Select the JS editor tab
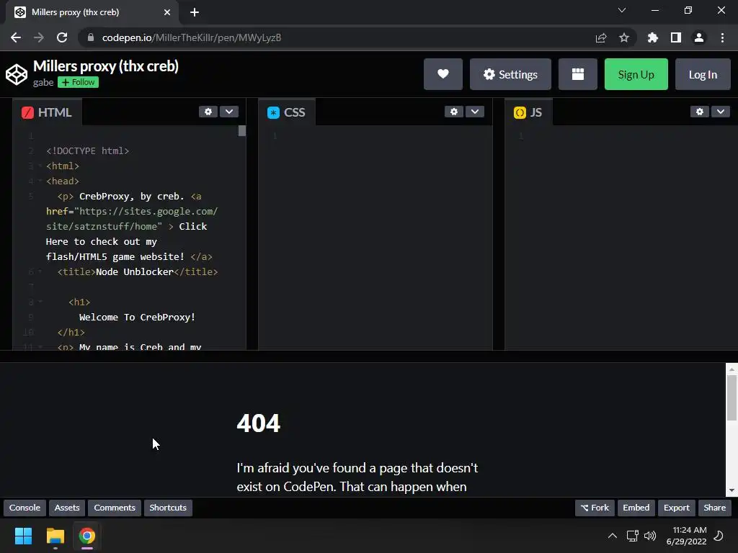738x553 pixels. [x=528, y=112]
